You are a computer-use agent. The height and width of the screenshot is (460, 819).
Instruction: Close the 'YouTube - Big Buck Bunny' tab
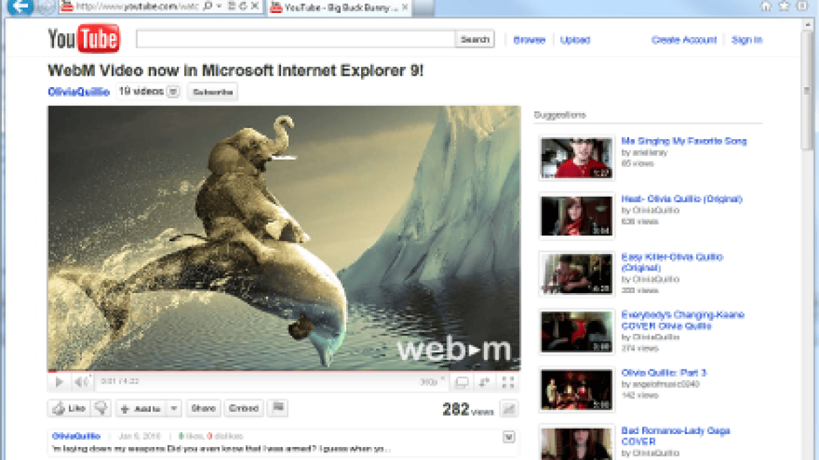[x=404, y=7]
